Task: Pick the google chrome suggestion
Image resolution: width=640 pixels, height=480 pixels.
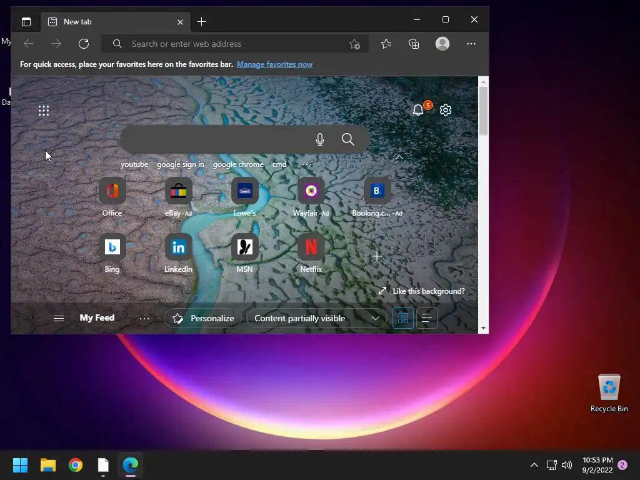Action: (x=238, y=164)
